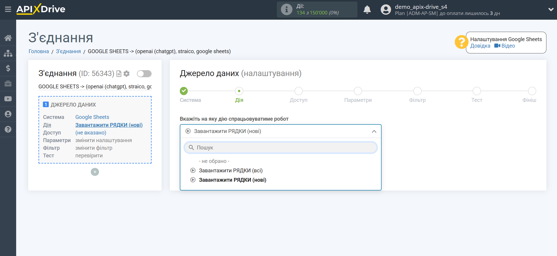Open the hamburger menu in the header

[x=8, y=9]
